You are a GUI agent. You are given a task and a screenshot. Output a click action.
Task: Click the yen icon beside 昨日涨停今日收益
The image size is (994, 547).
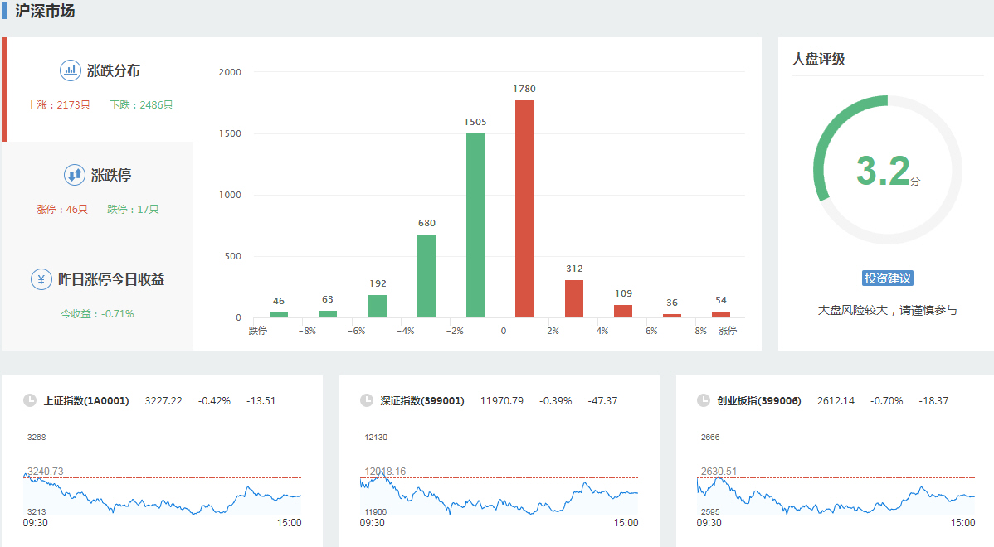point(41,279)
